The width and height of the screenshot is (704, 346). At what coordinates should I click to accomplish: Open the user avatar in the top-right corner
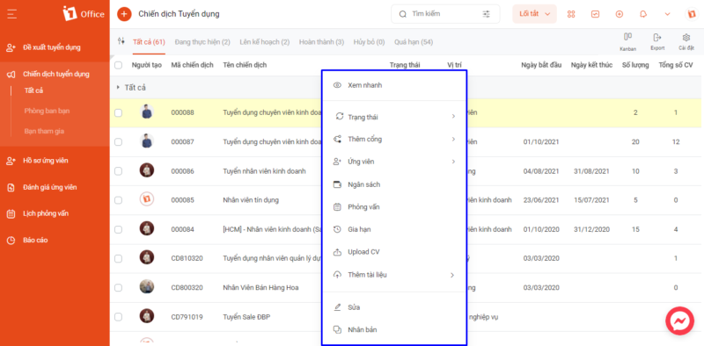click(692, 14)
